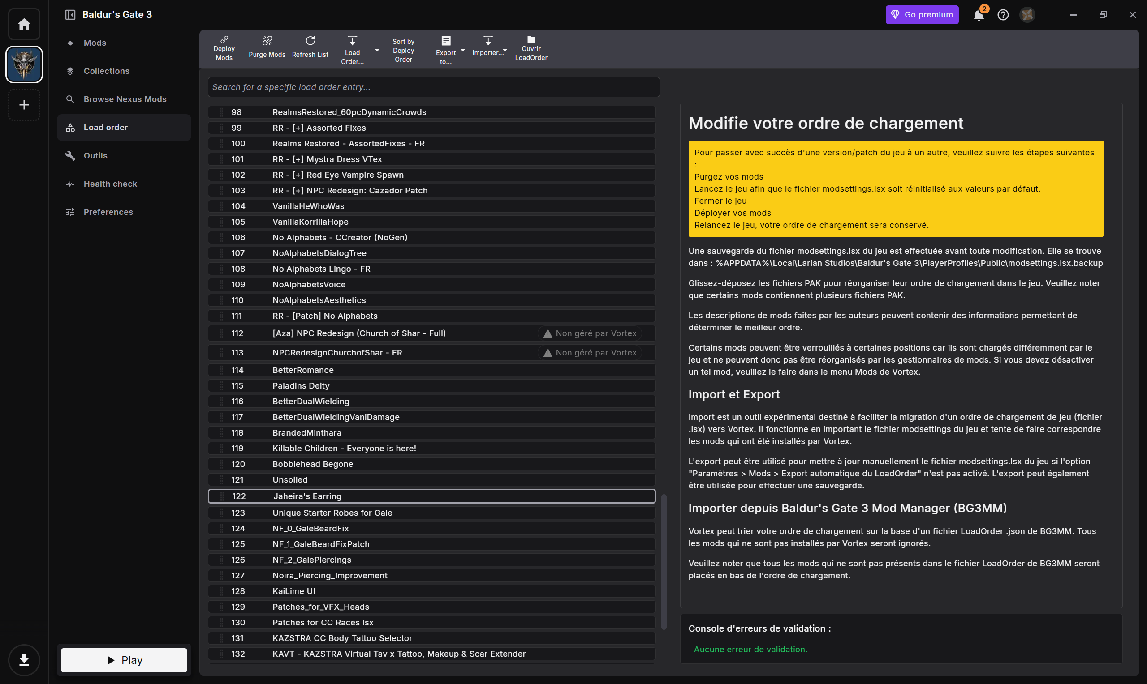Select No Alphabets - CCreator (NoGen) row
This screenshot has width=1147, height=684.
tap(431, 237)
